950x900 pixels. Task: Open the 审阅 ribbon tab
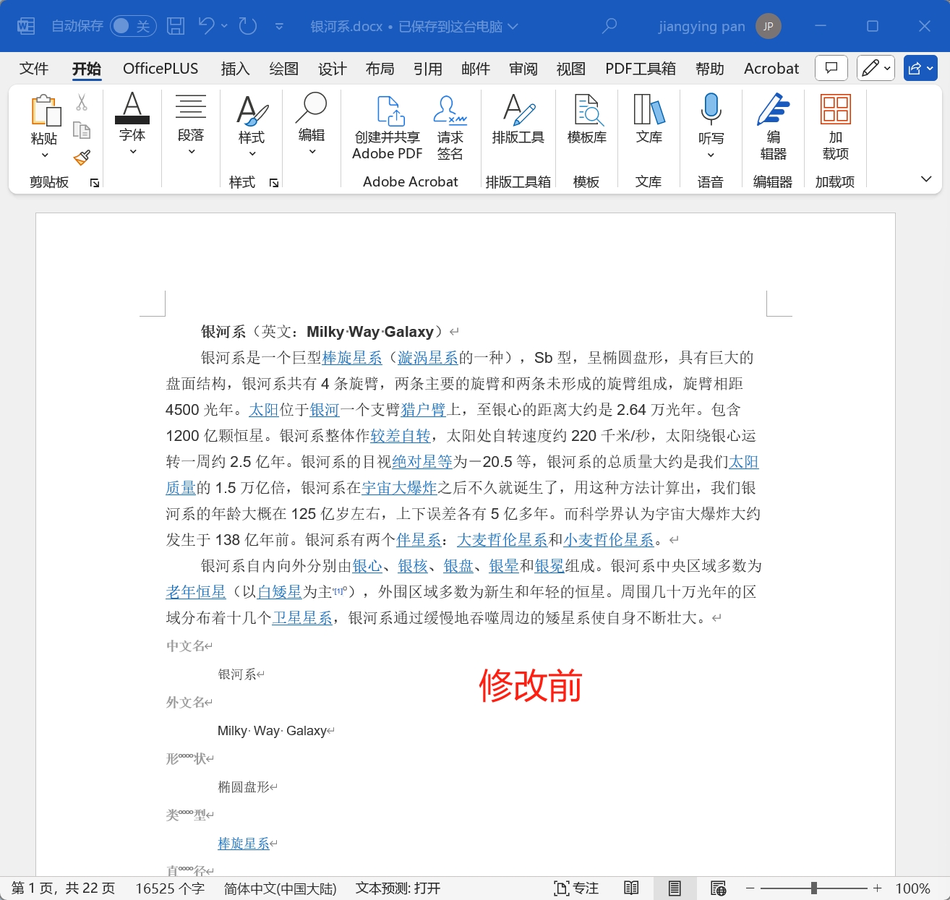click(x=523, y=68)
